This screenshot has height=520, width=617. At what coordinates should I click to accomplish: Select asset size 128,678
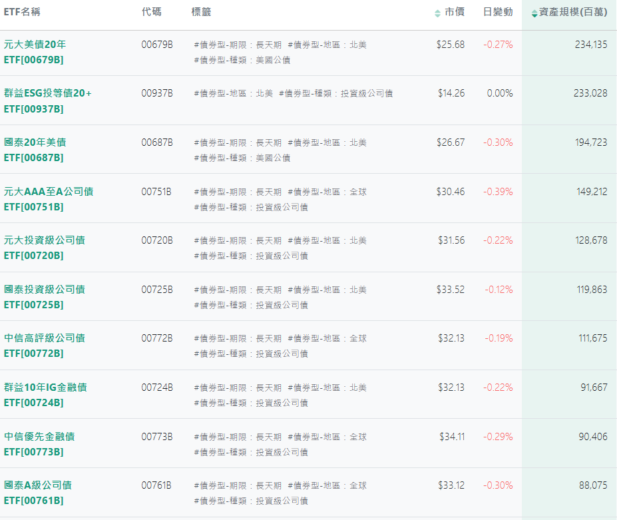tap(591, 240)
